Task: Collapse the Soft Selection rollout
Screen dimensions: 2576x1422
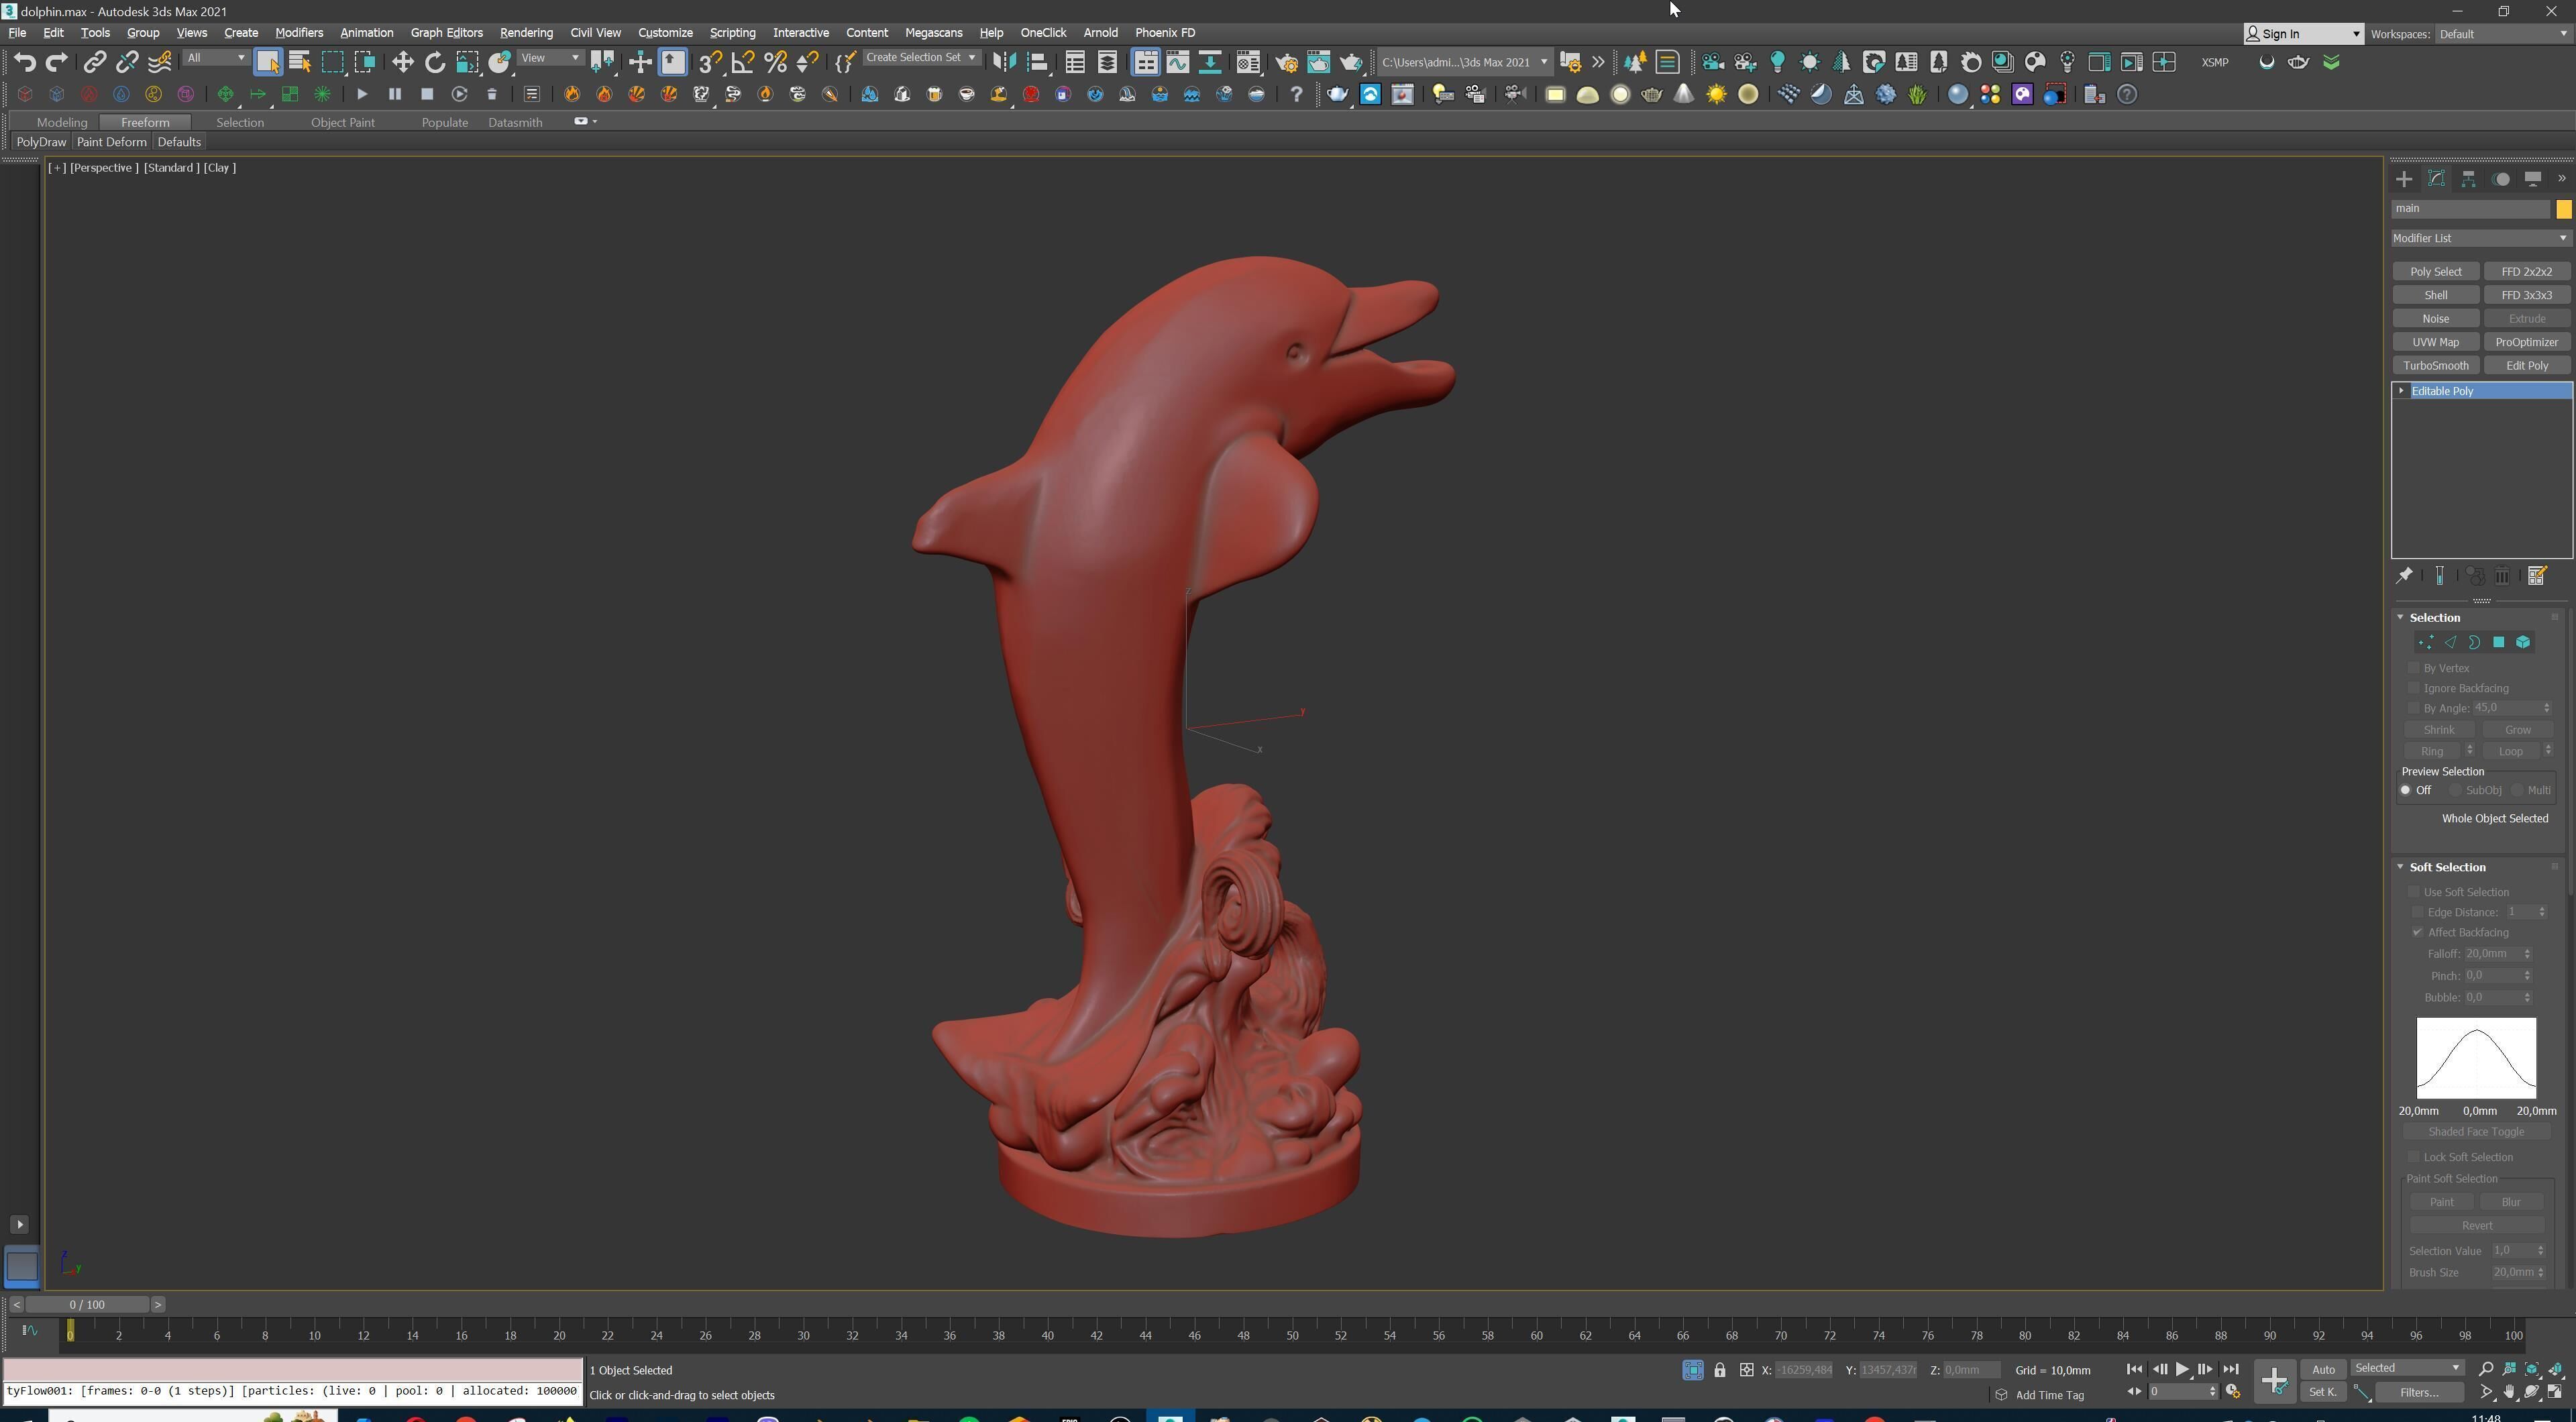Action: (2400, 867)
